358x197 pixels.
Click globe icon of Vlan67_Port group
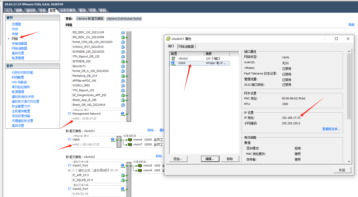pyautogui.click(x=123, y=166)
